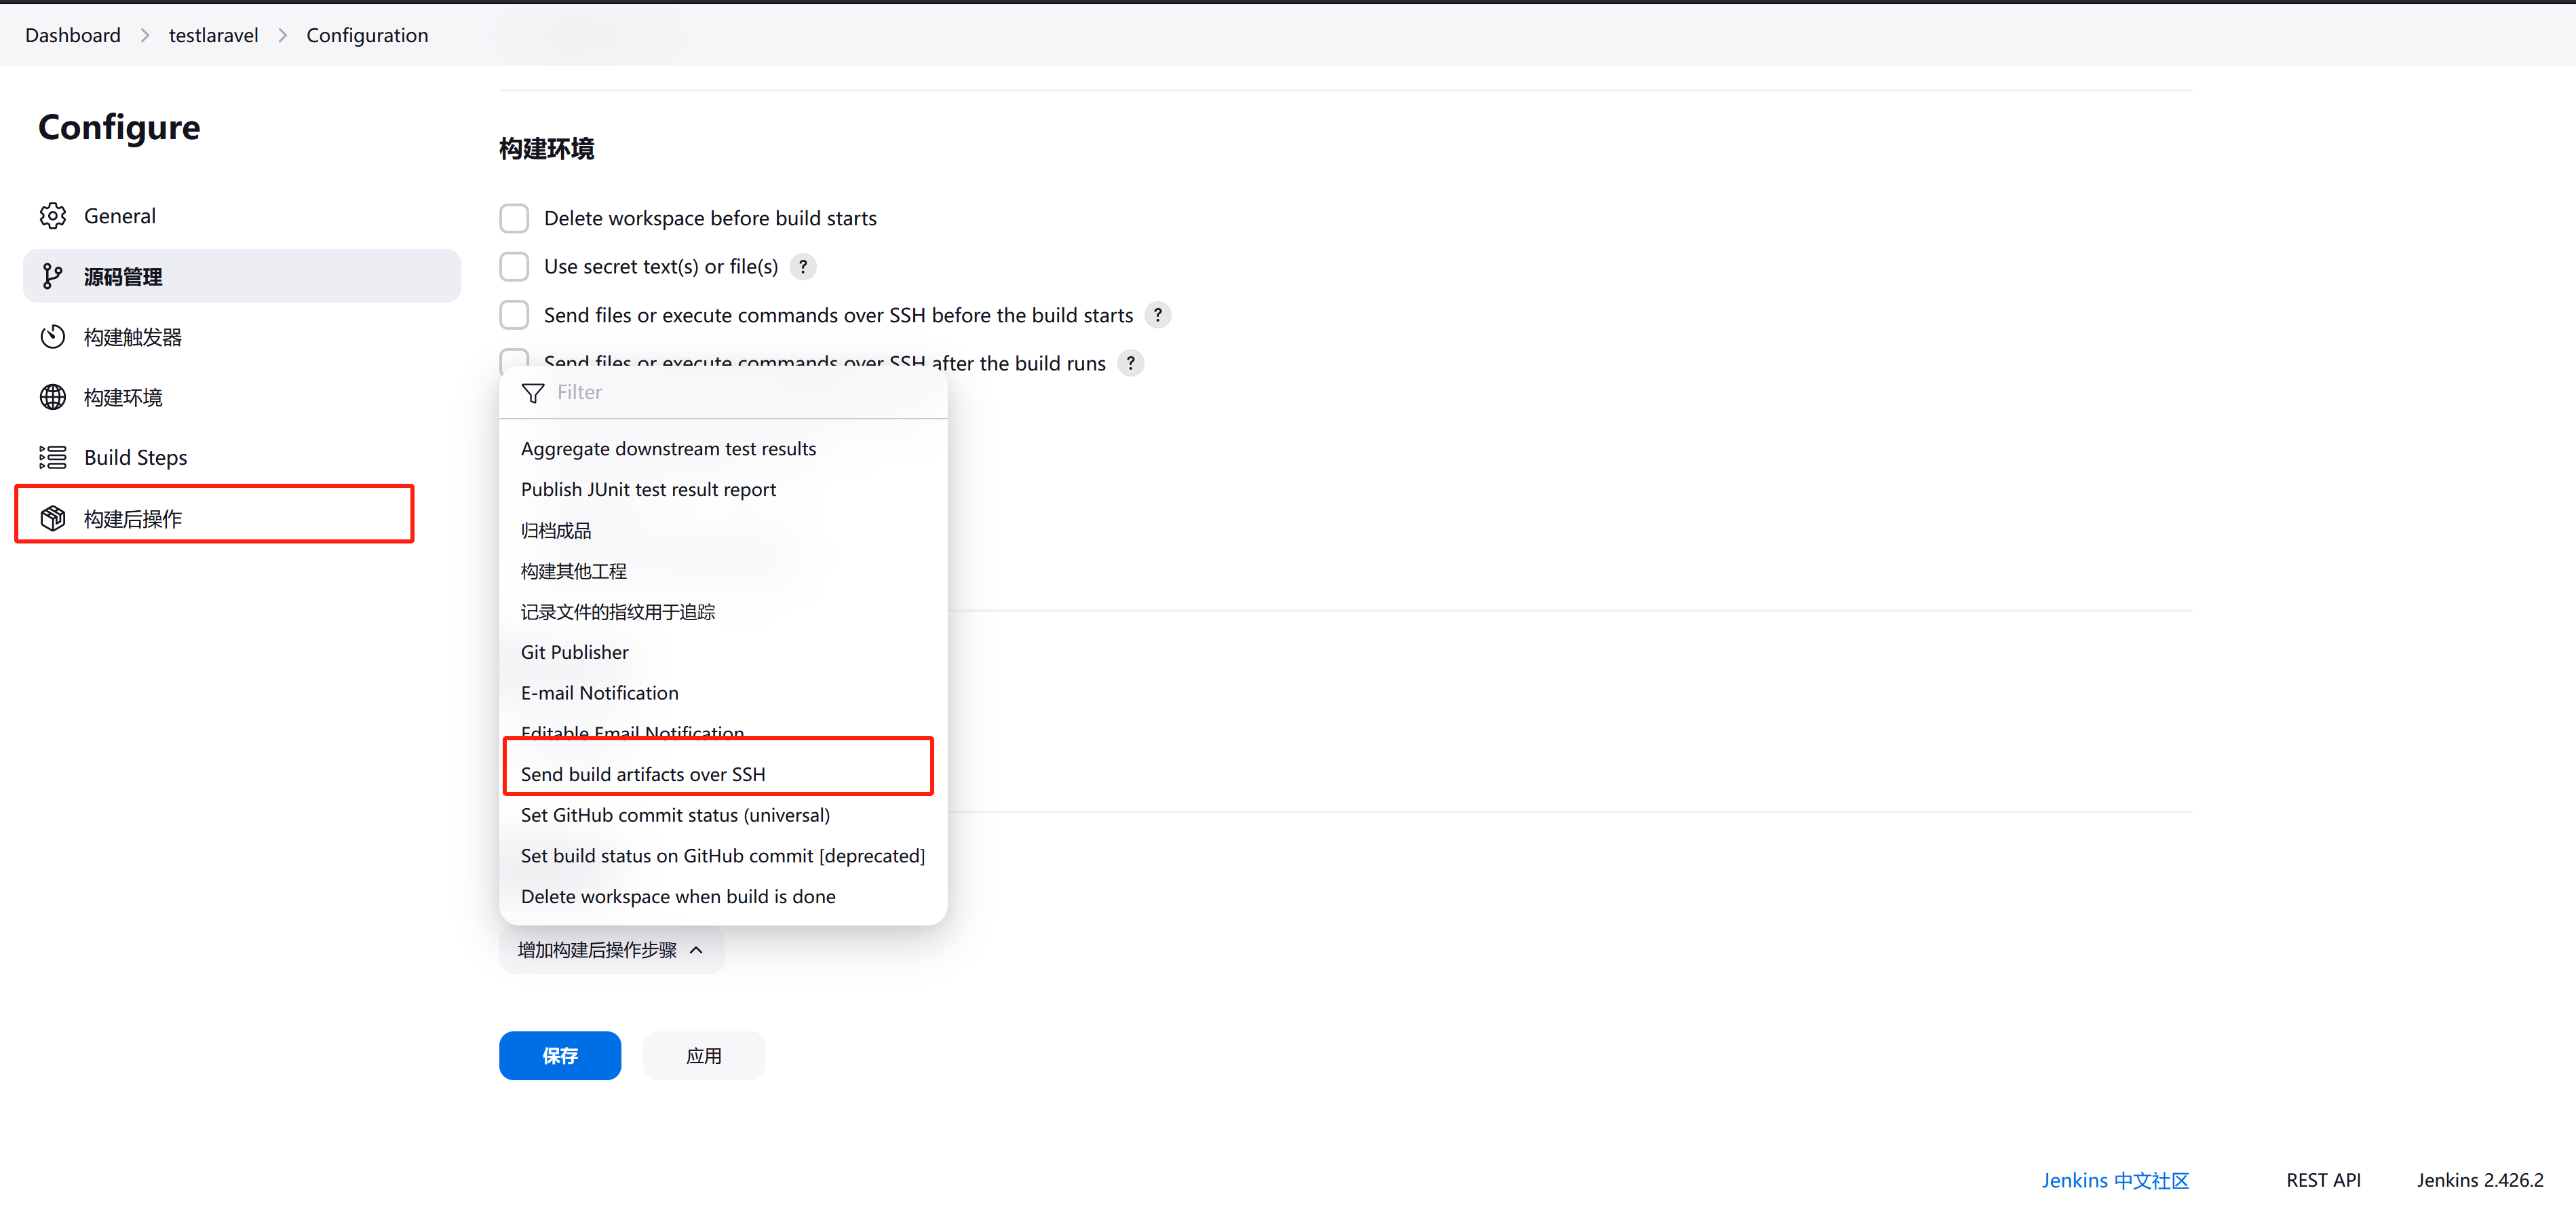2576x1222 pixels.
Task: Enable Delete workspace before build starts
Action: [514, 218]
